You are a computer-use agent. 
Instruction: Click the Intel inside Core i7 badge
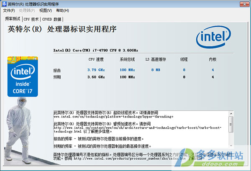point(23,77)
